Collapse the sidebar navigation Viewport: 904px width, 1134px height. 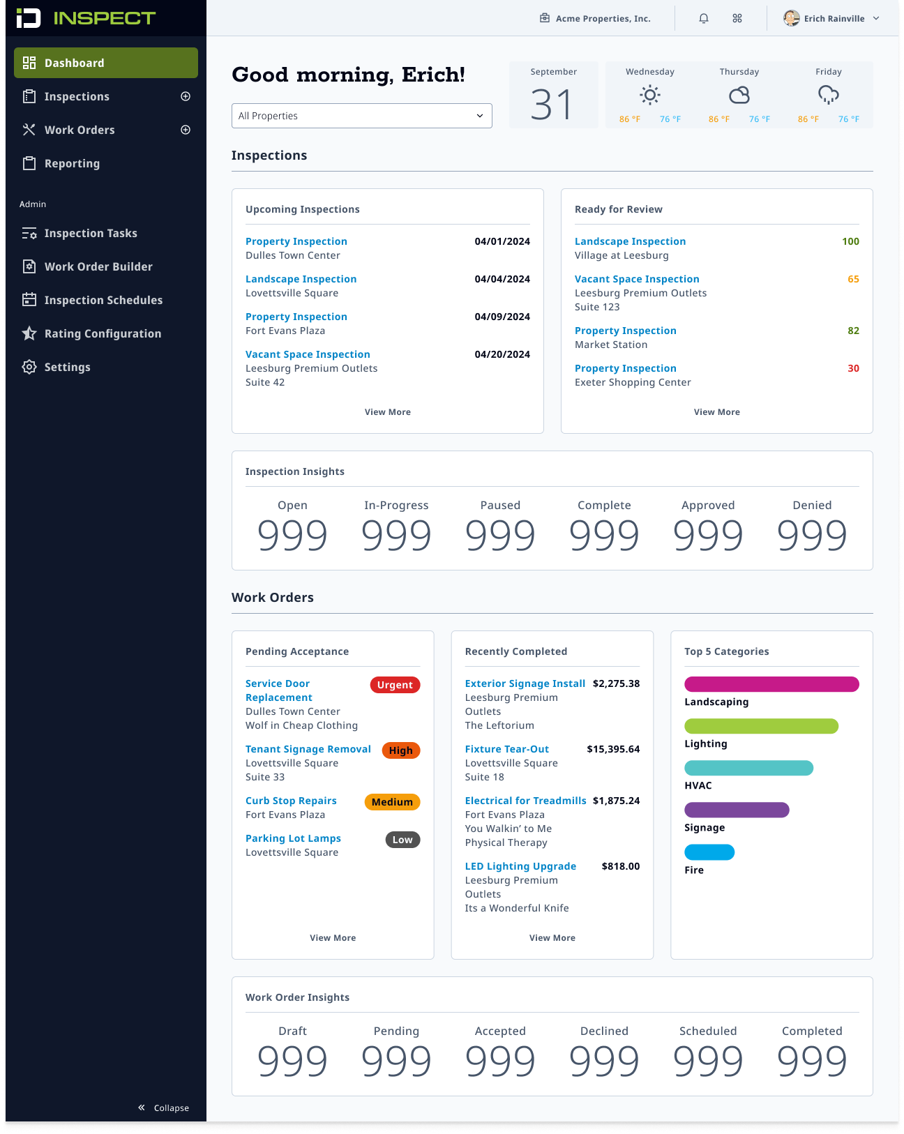[164, 1107]
